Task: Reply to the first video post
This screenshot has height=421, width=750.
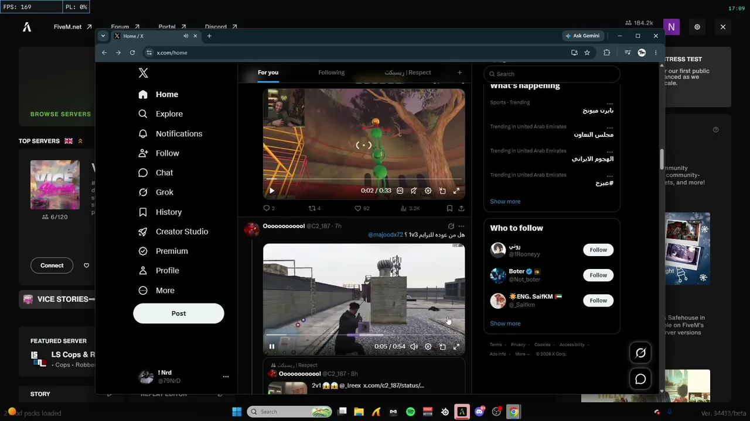Action: 269,208
